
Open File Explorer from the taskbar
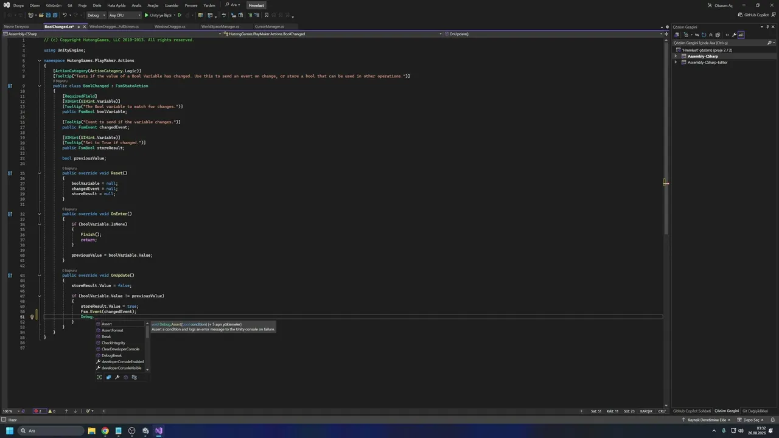pos(91,431)
